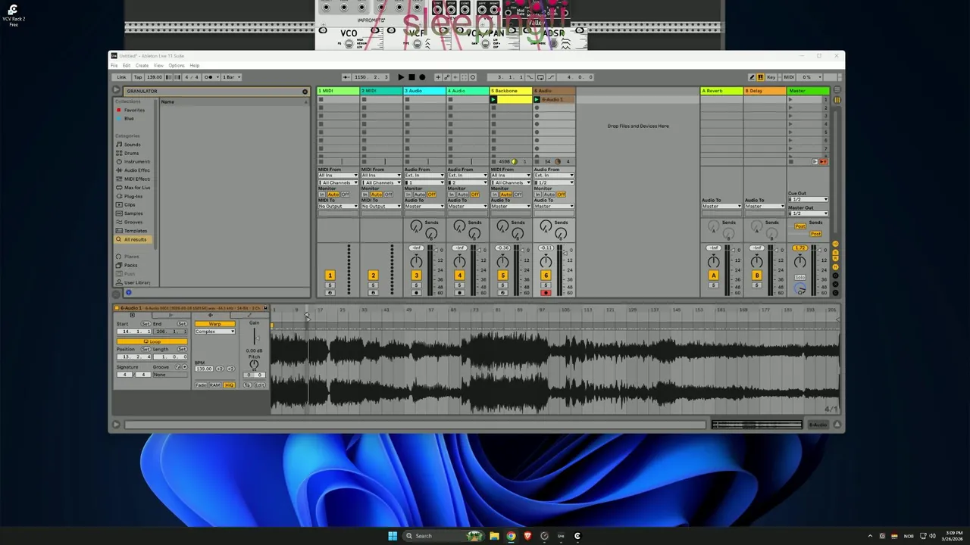Toggle MIDI arrangement overdub plus icon
This screenshot has height=545, width=970.
pos(437,77)
